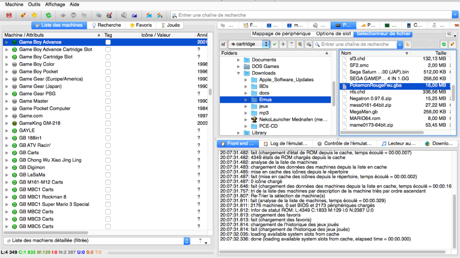
Task: Click the green checkmark beside cartridge selector
Action: [x=275, y=45]
